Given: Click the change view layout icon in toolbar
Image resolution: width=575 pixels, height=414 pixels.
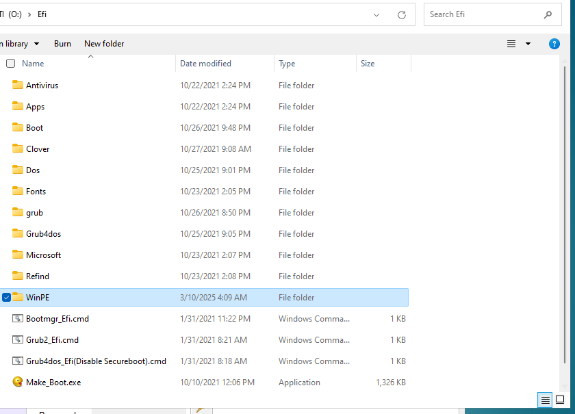Looking at the screenshot, I should pyautogui.click(x=511, y=44).
